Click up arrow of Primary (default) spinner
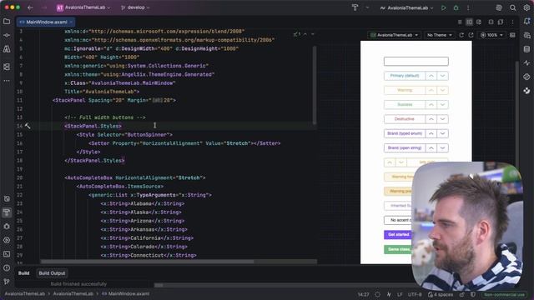 pos(431,76)
